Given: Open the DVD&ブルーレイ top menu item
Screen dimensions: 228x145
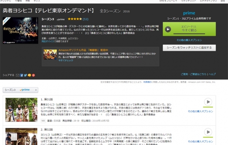Looking at the screenshot, I should click(x=167, y=1).
